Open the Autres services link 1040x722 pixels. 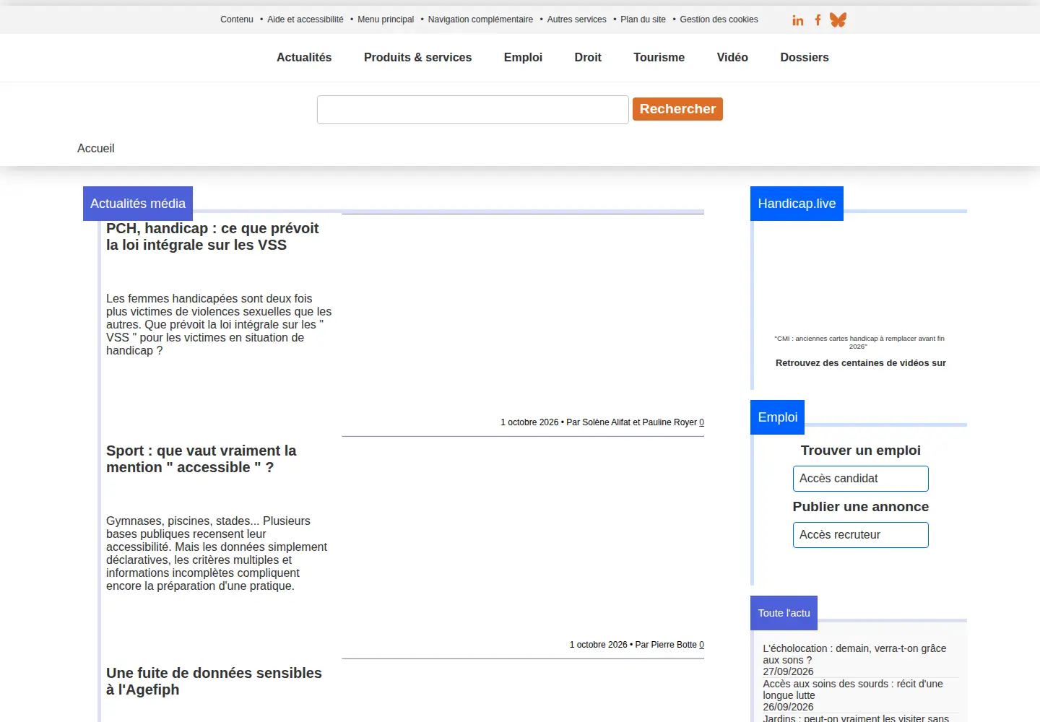pyautogui.click(x=577, y=19)
